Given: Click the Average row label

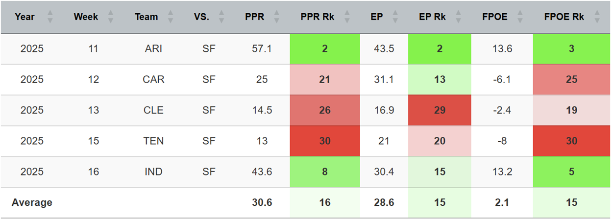Looking at the screenshot, I should pyautogui.click(x=32, y=202).
